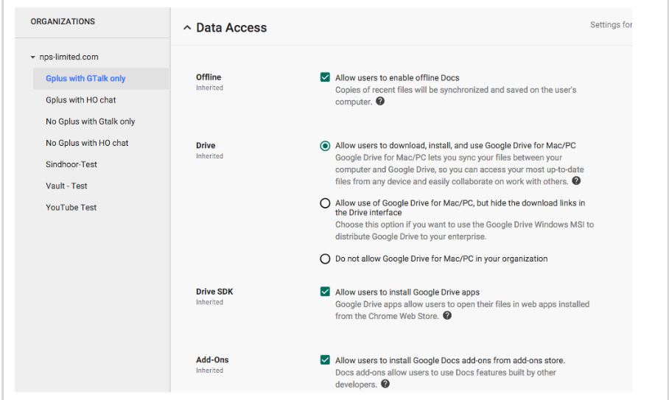Open the Sindhoor-Test organization
669x400 pixels.
pyautogui.click(x=71, y=164)
